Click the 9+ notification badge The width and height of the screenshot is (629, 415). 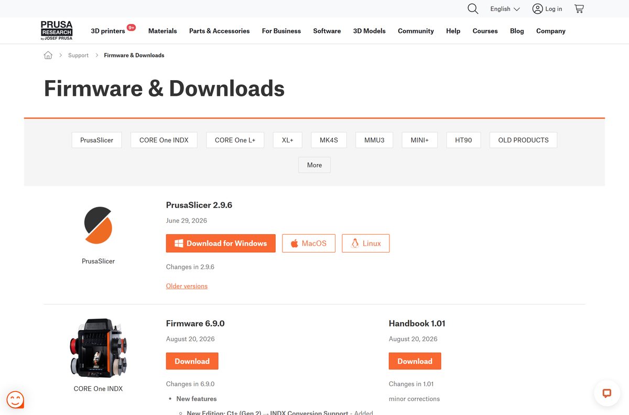coord(131,27)
